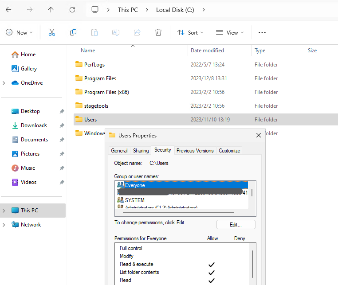
Task: Click chevron after Local Disk (C:)
Action: (204, 10)
